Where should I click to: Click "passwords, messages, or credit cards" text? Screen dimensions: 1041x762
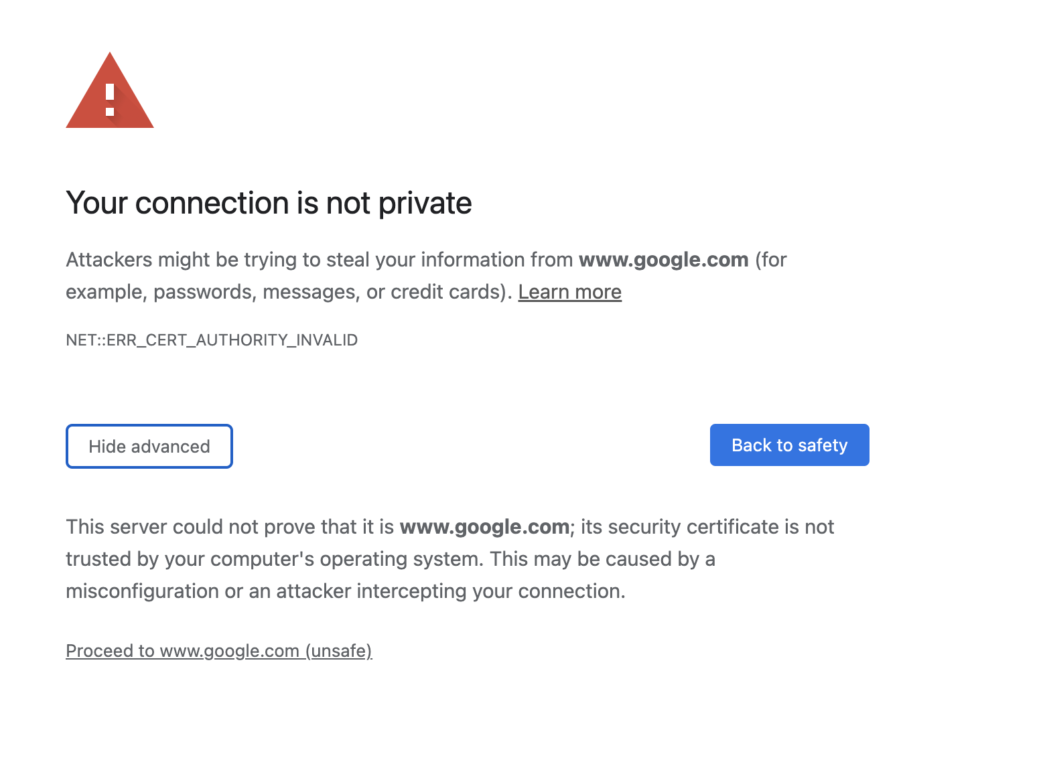(x=326, y=292)
